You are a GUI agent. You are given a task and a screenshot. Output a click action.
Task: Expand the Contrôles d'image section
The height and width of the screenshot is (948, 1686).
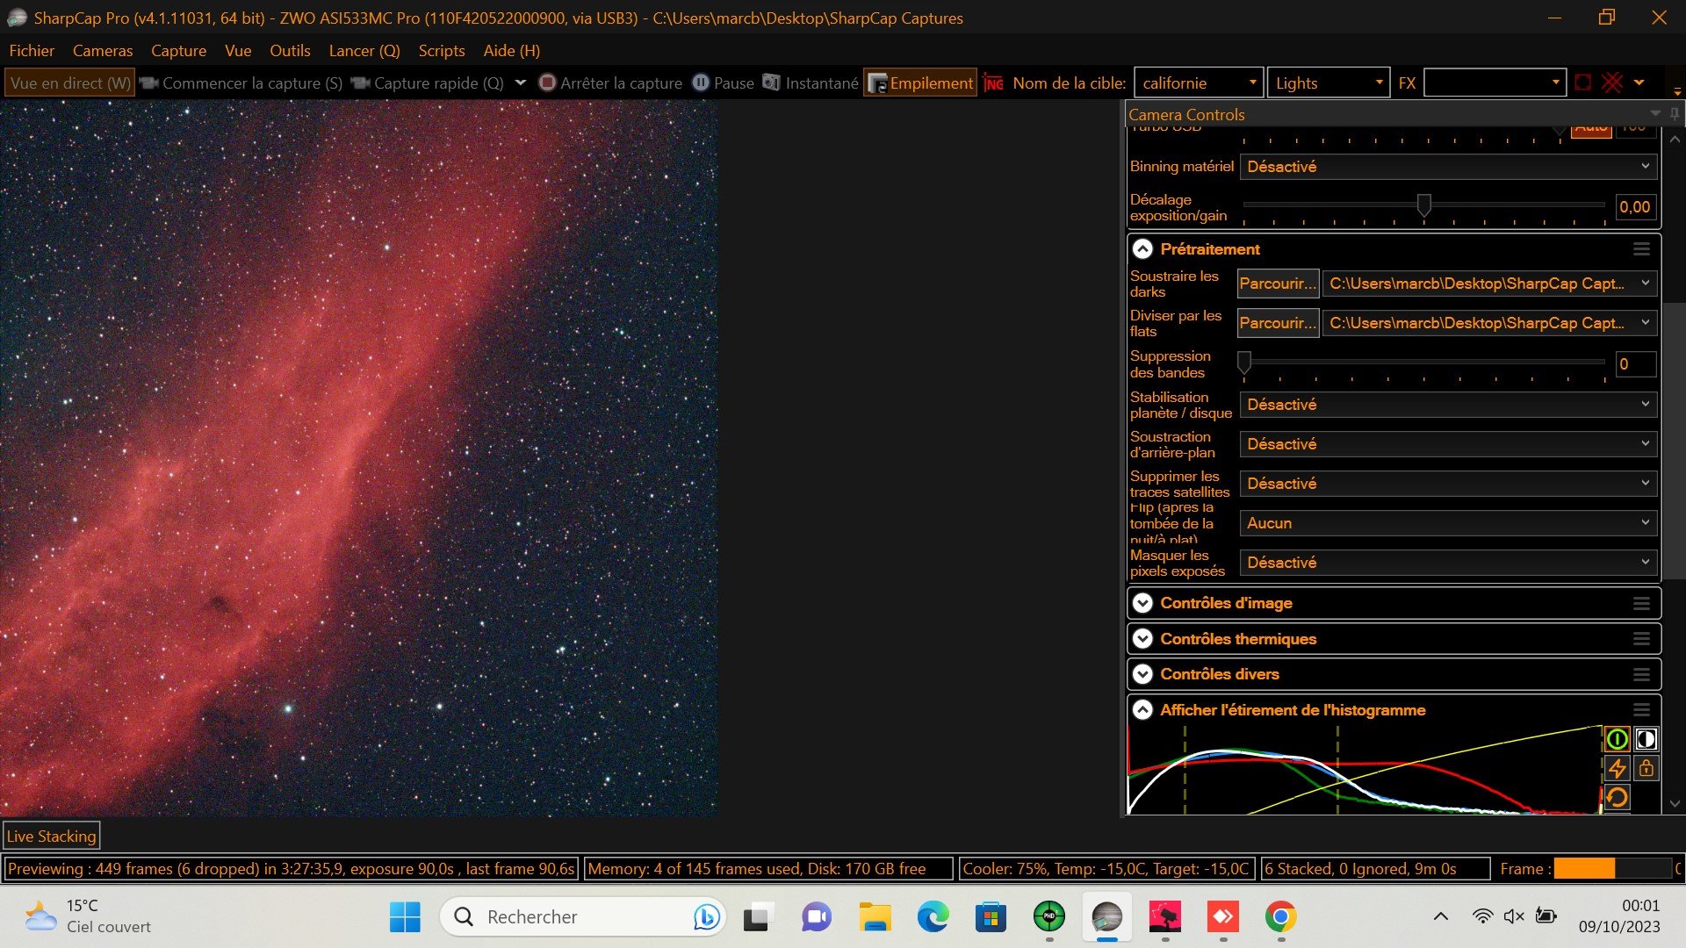[x=1142, y=603]
